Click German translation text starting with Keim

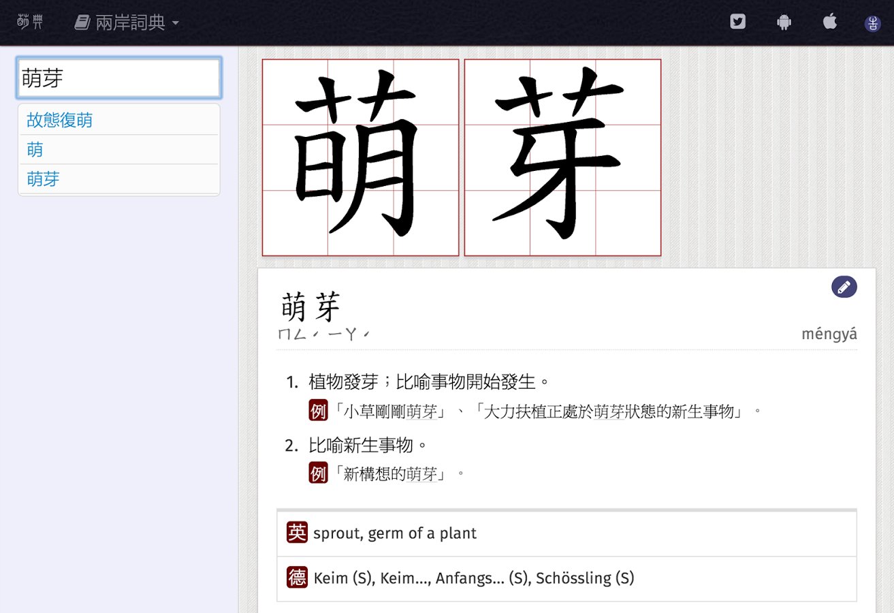474,578
